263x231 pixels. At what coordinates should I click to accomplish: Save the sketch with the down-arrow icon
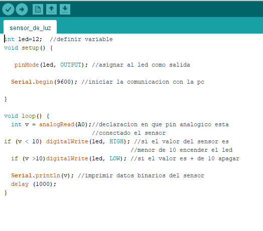tap(65, 9)
